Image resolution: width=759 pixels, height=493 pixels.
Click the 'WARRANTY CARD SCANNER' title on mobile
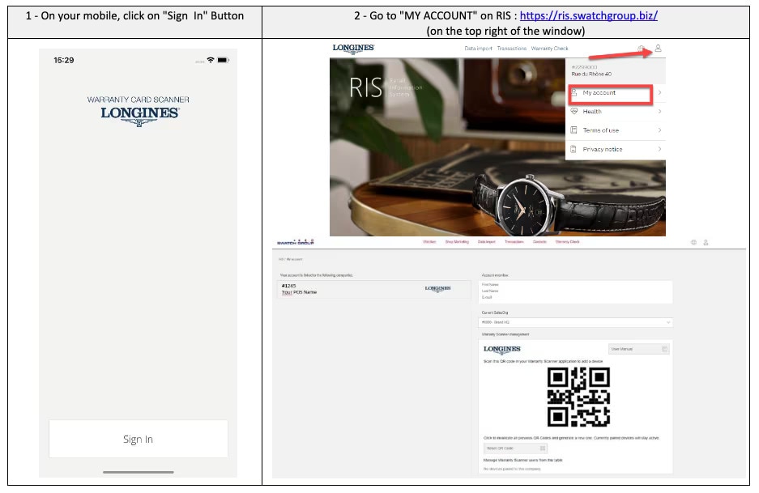(x=138, y=100)
